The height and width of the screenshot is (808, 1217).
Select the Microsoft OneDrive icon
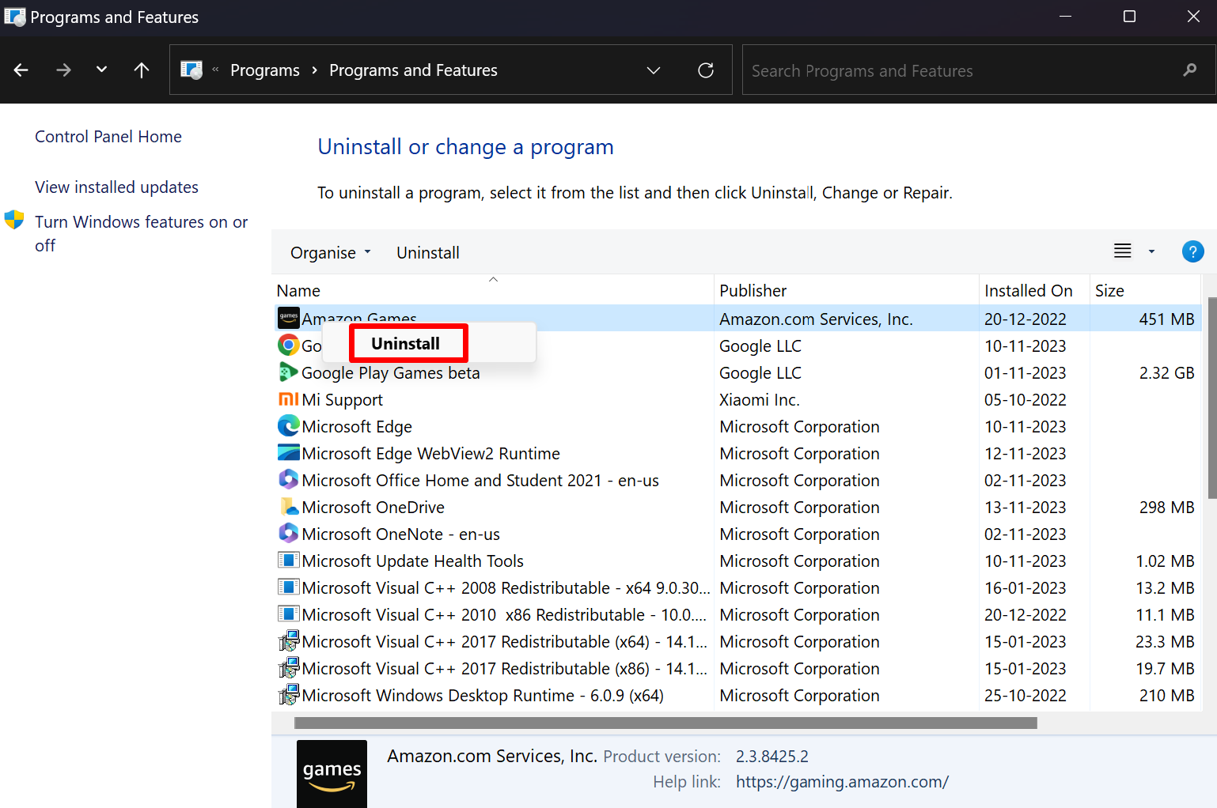click(x=289, y=506)
